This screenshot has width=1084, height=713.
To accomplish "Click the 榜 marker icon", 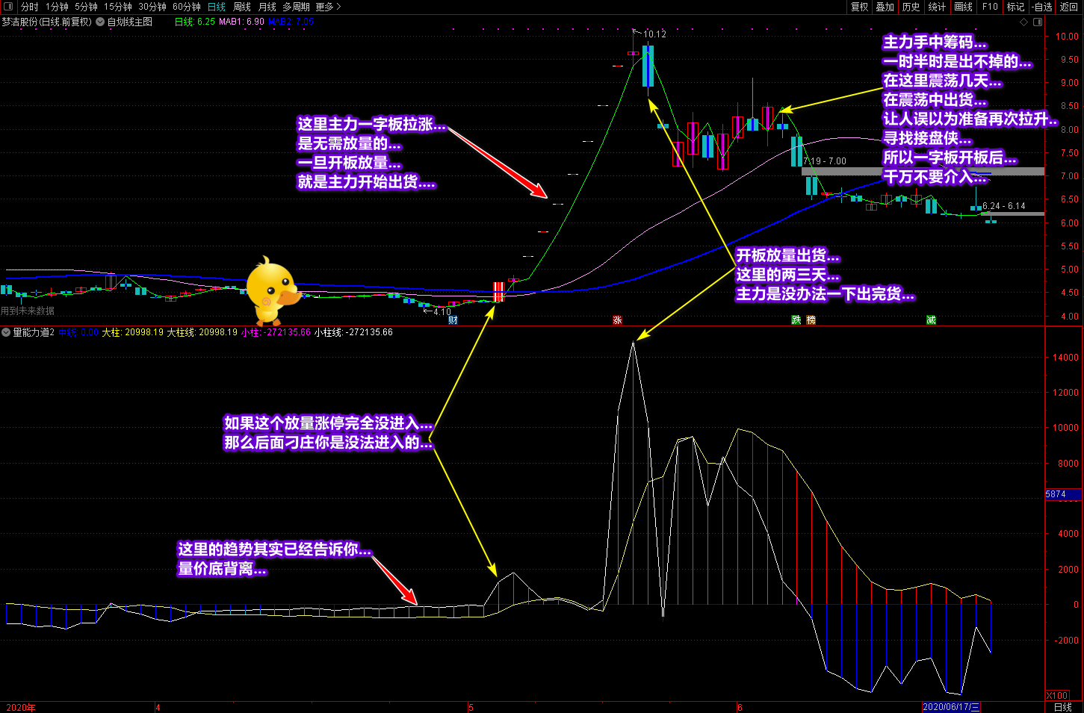I will [811, 320].
